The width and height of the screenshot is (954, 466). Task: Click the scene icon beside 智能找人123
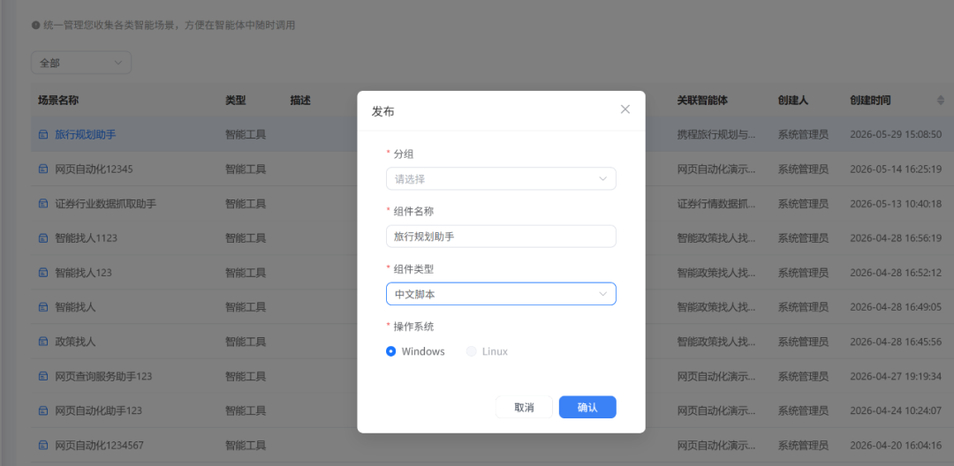[x=43, y=273]
